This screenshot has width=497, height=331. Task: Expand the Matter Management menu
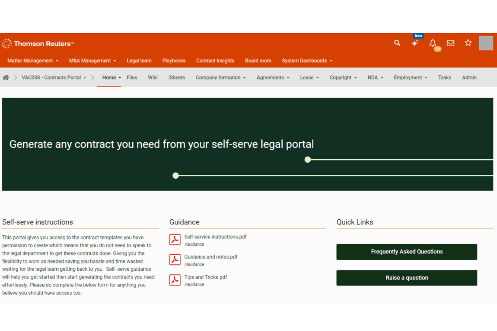tap(33, 61)
